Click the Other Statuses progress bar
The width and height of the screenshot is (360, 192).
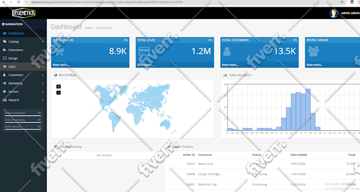23,129
